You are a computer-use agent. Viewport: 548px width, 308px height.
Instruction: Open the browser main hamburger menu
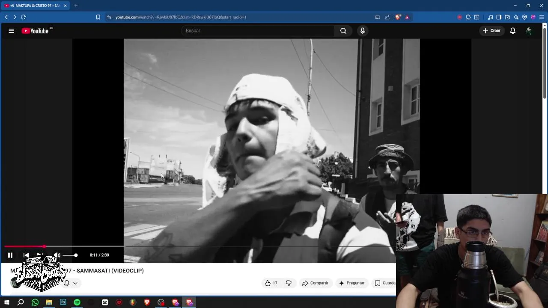[x=542, y=17]
